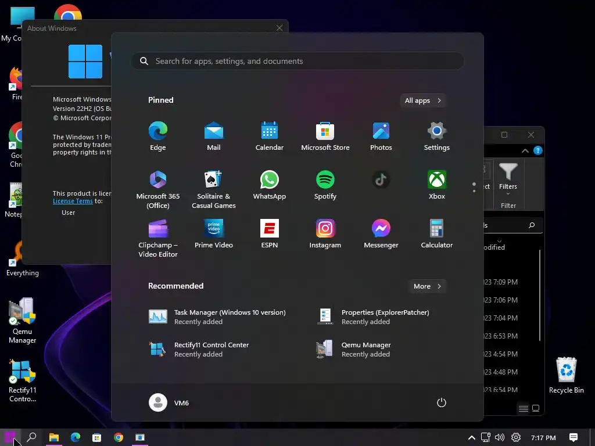Open Filters dropdown in Explorer ribbon

[508, 179]
